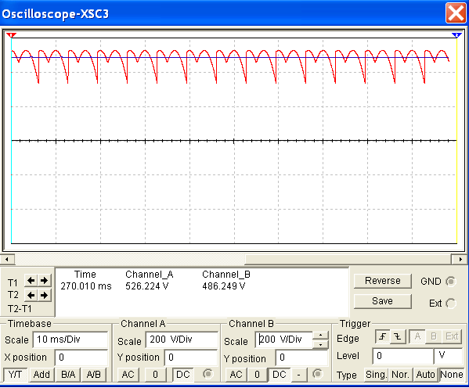Viewport: 469px width, 388px height.
Task: Select Y/T display mode
Action: point(15,375)
